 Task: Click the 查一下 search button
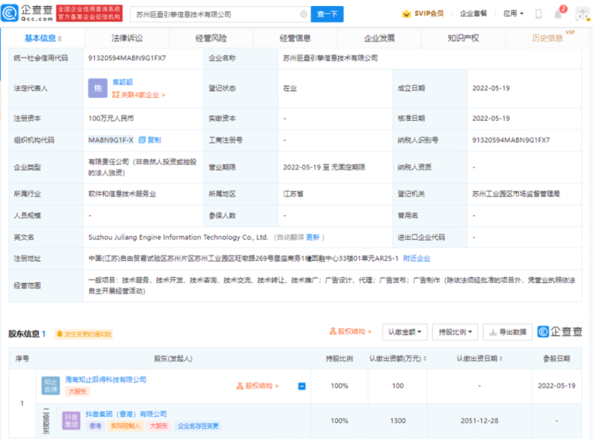point(326,13)
